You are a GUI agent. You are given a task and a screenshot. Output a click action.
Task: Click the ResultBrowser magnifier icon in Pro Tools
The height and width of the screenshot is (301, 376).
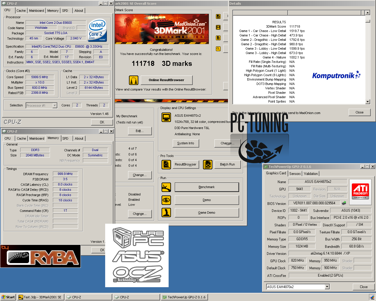(x=166, y=164)
